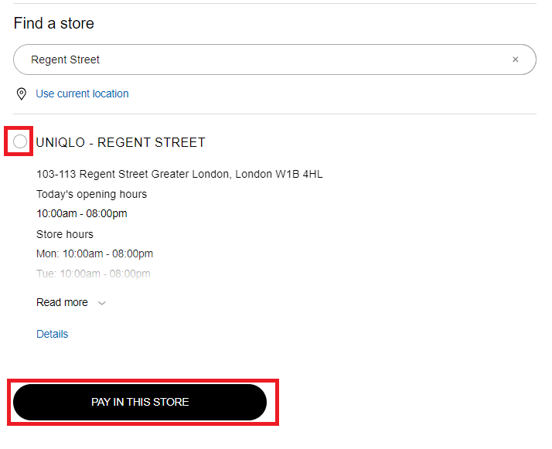
Task: Click the Find a store heading
Action: 54,24
